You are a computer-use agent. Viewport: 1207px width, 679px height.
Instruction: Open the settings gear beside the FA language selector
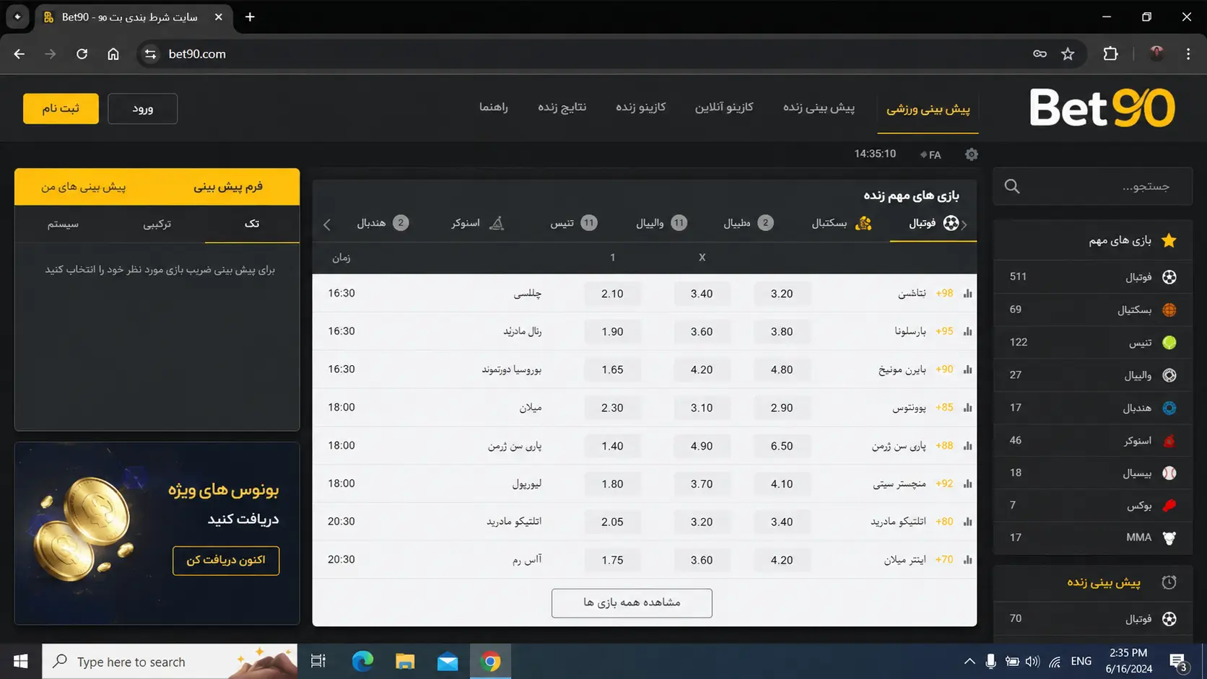tap(972, 154)
